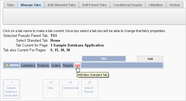Click the bold "Home" Select Standard Tab value

[55, 41]
